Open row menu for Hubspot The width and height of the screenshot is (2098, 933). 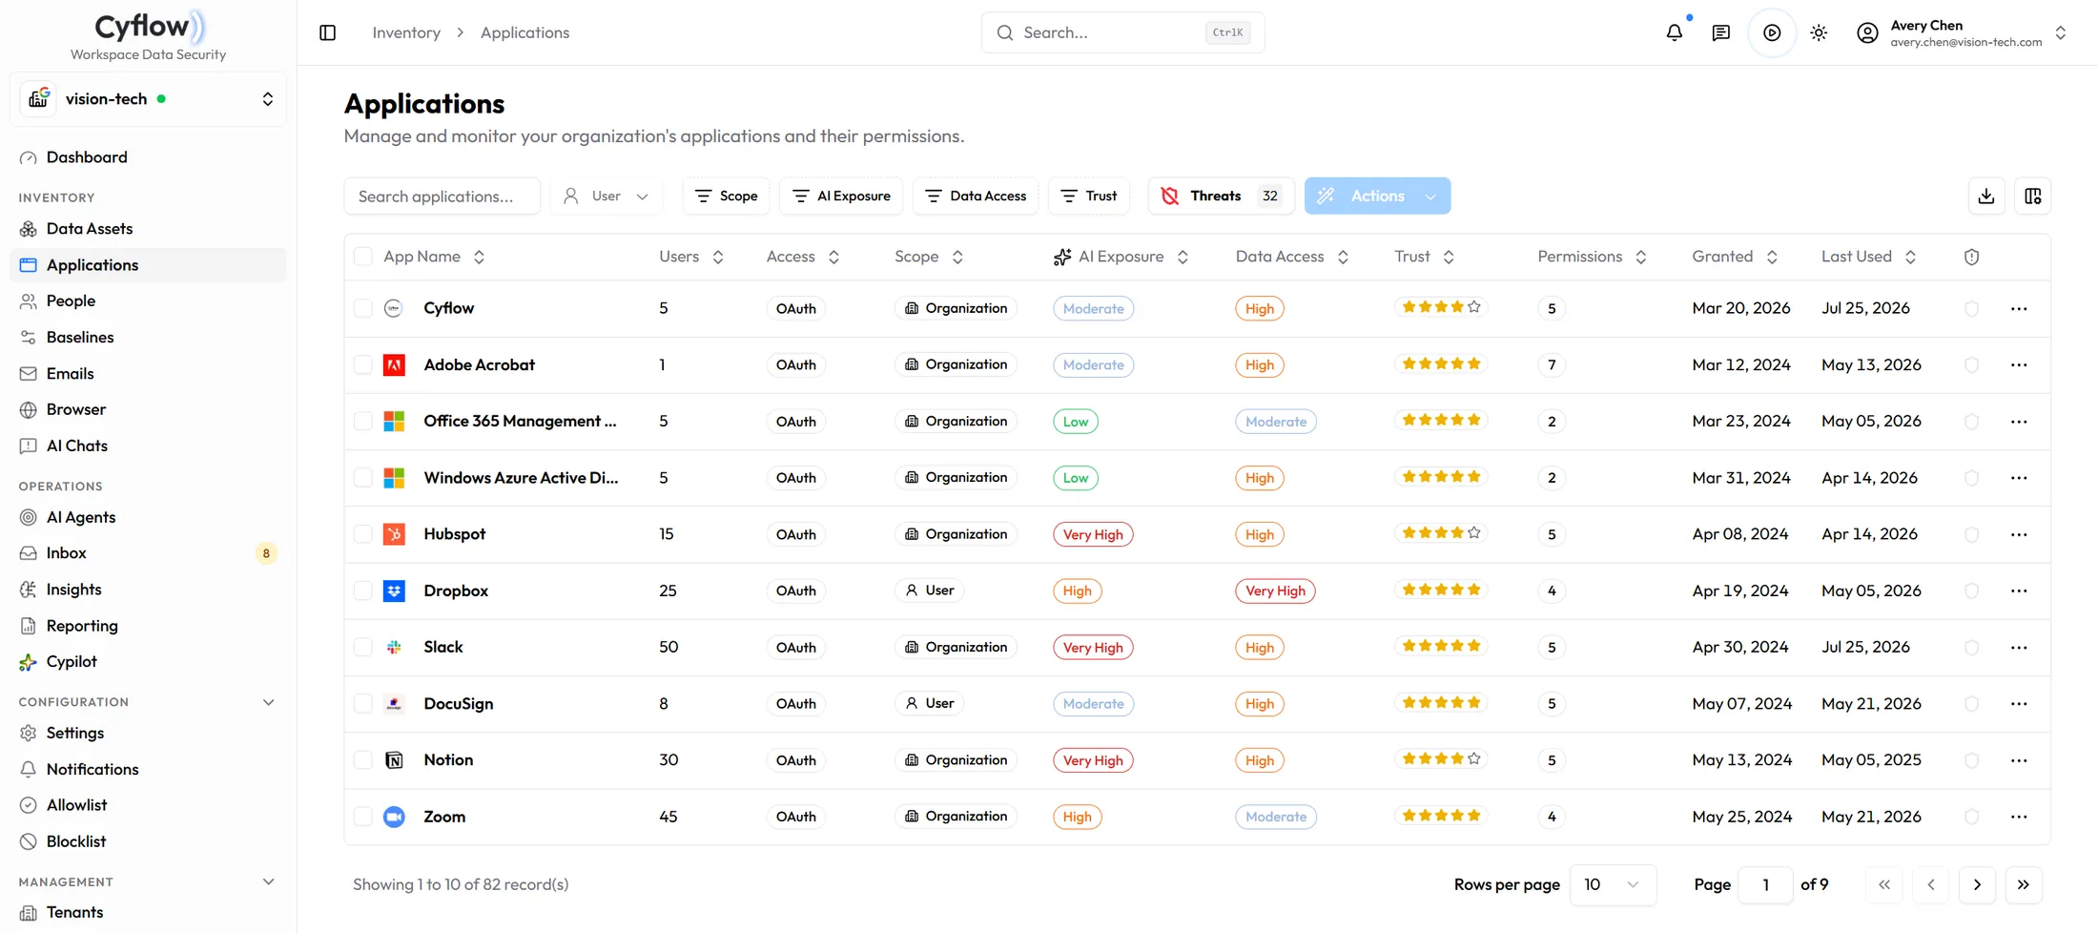click(2019, 534)
